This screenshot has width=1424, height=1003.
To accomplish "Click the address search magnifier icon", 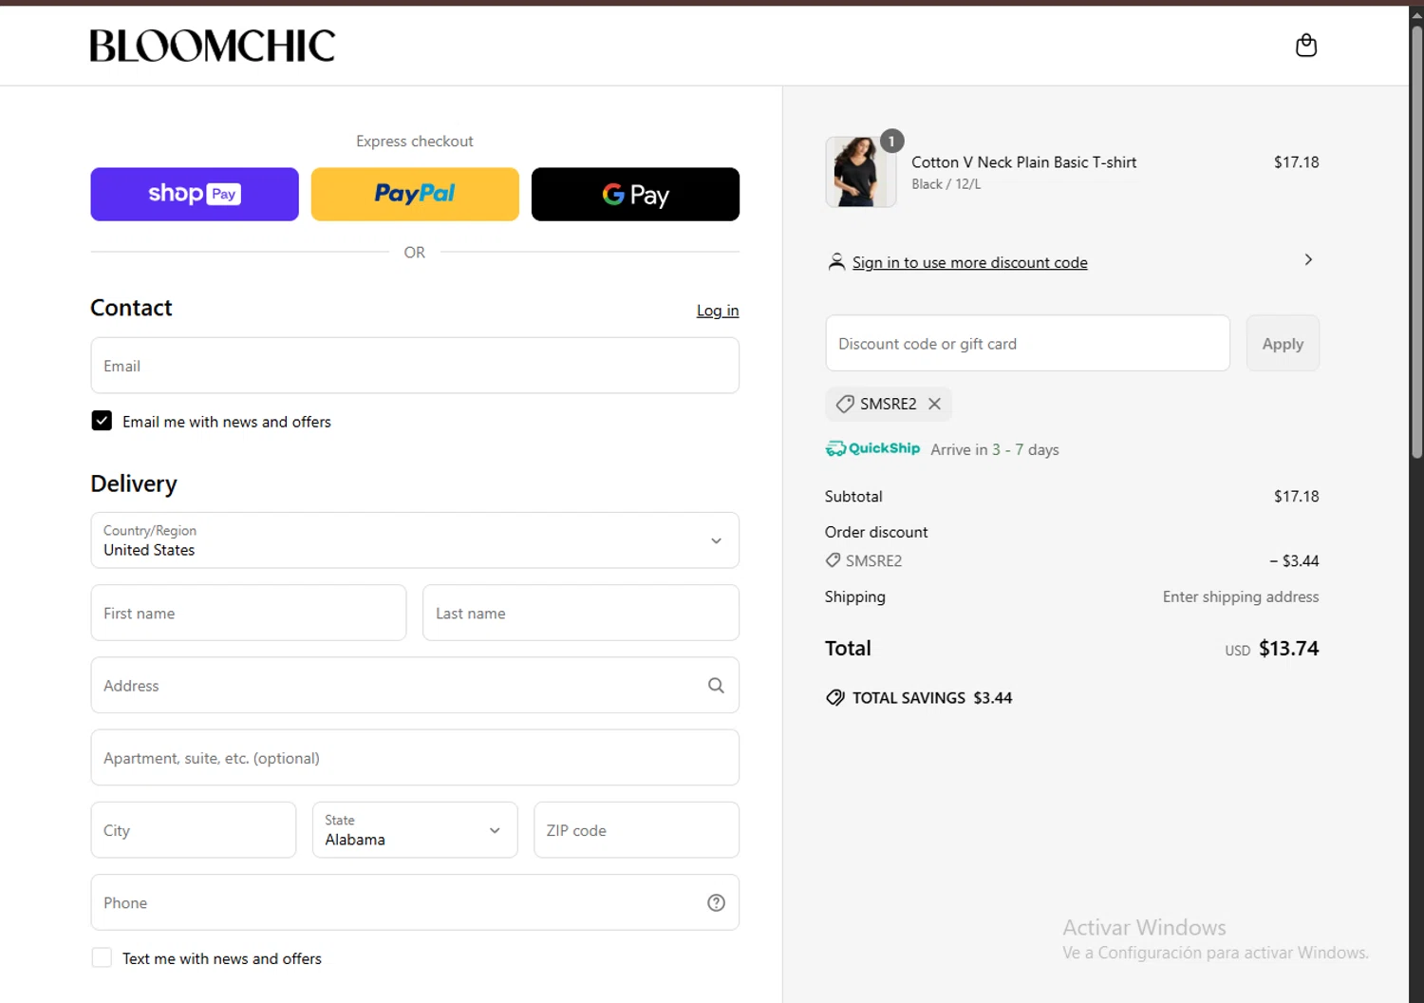I will pyautogui.click(x=716, y=686).
